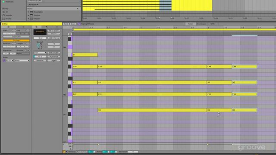Toggle the clip Loop switch
Viewport: 276px width, 155px height.
(16, 40)
